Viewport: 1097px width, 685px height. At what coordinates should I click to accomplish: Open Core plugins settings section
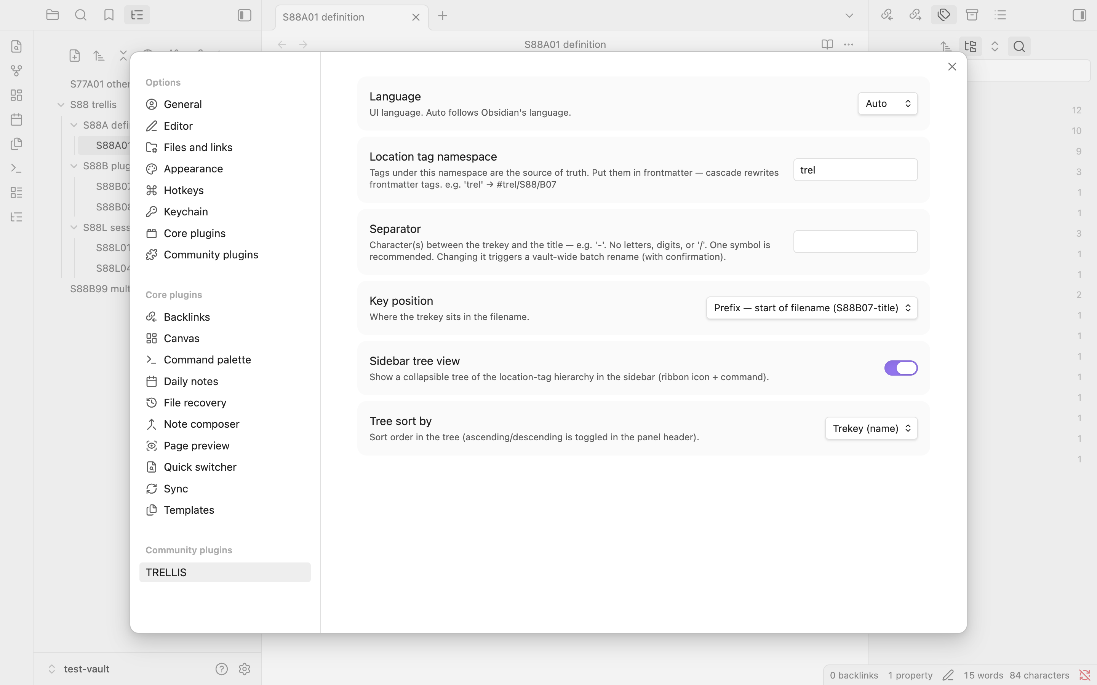pos(225,233)
